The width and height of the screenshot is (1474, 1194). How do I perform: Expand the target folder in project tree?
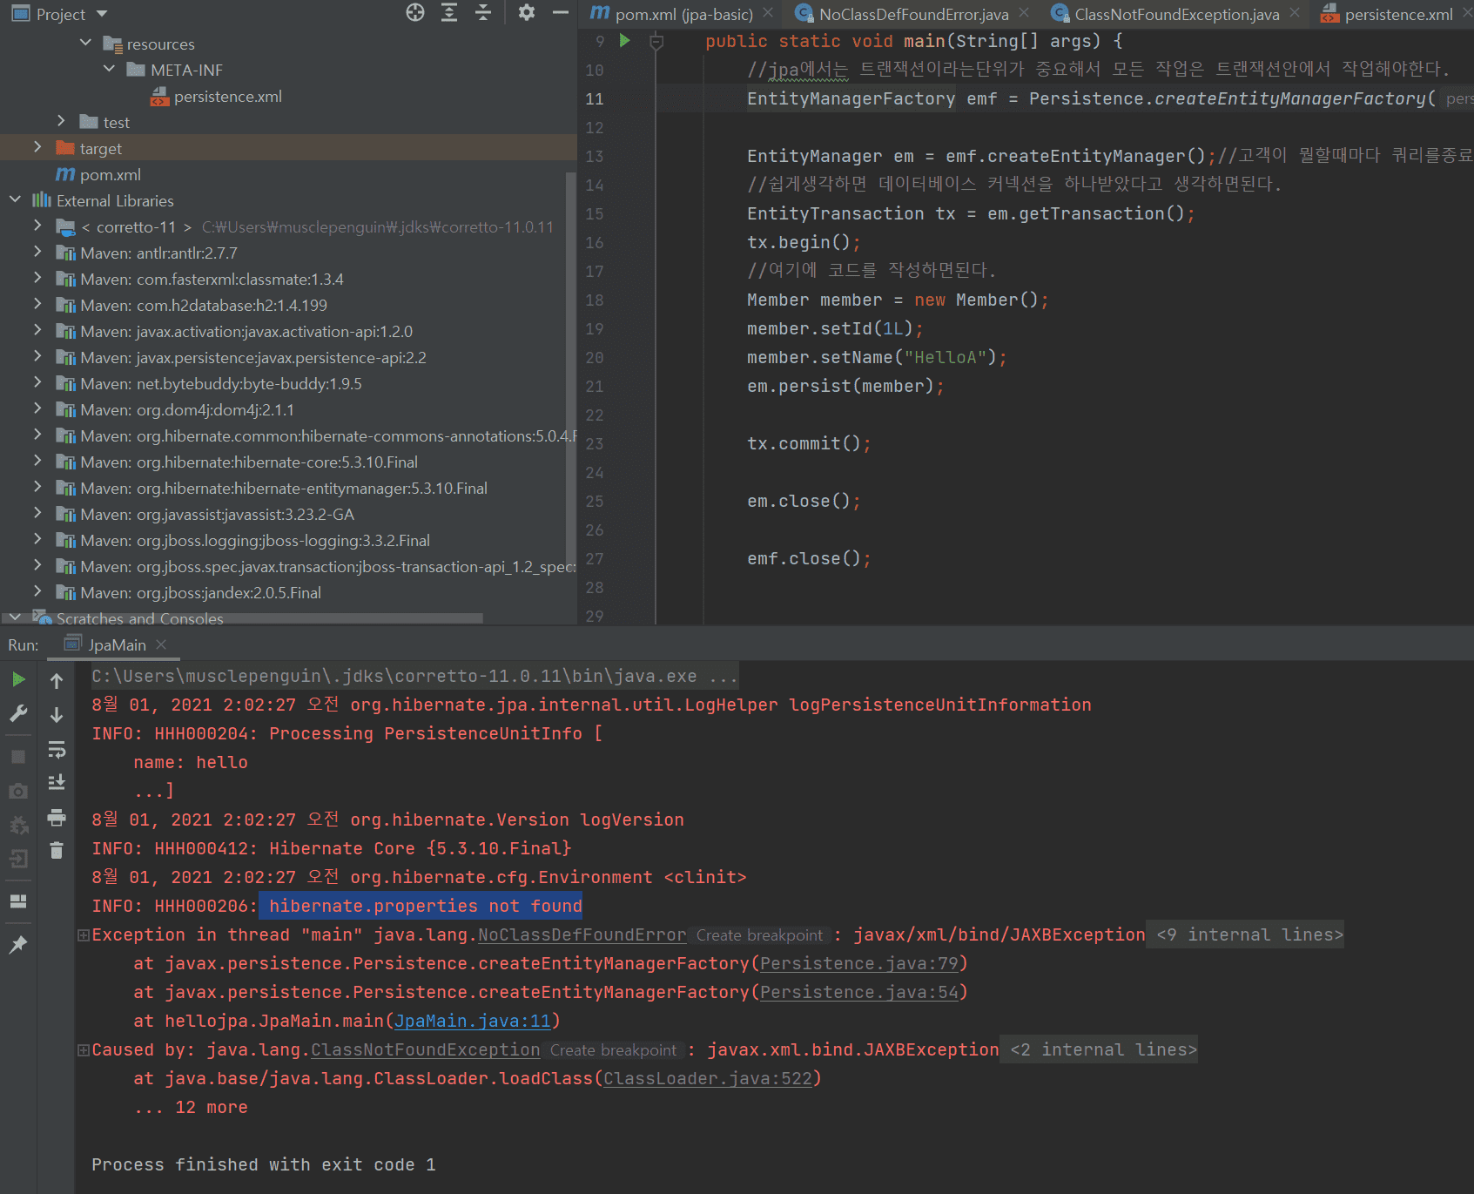click(x=37, y=148)
